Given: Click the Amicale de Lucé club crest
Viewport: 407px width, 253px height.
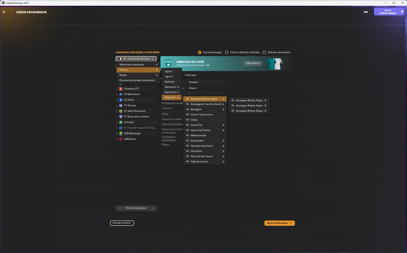Looking at the screenshot, I should [x=168, y=63].
